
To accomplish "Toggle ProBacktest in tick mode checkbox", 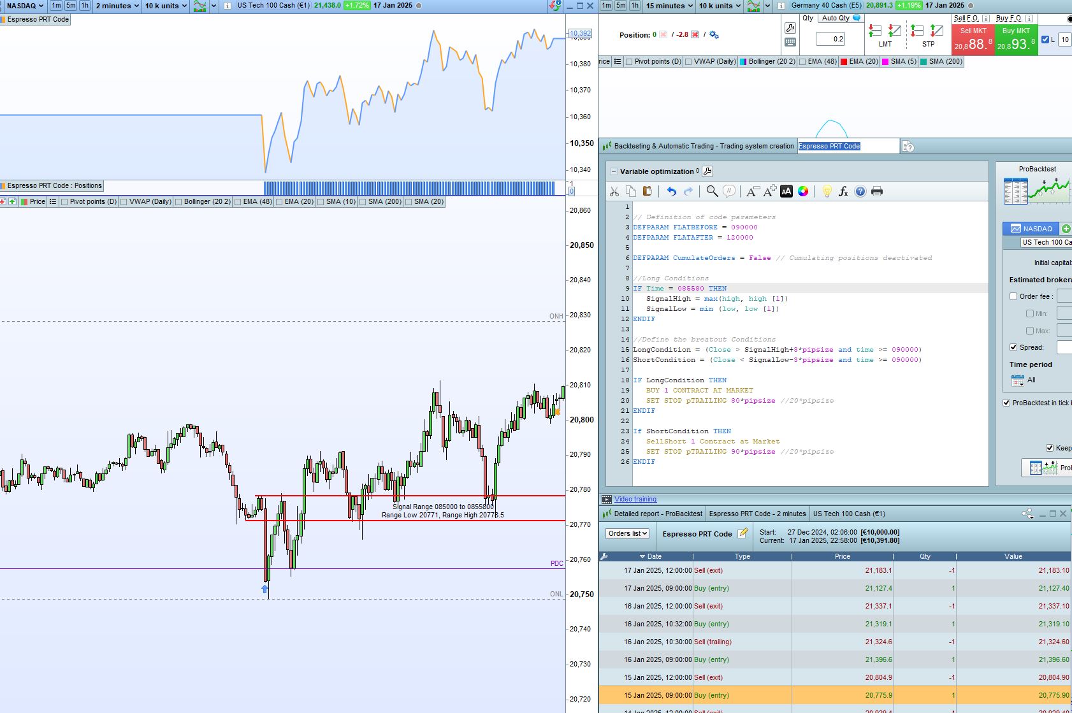I will pos(1006,403).
